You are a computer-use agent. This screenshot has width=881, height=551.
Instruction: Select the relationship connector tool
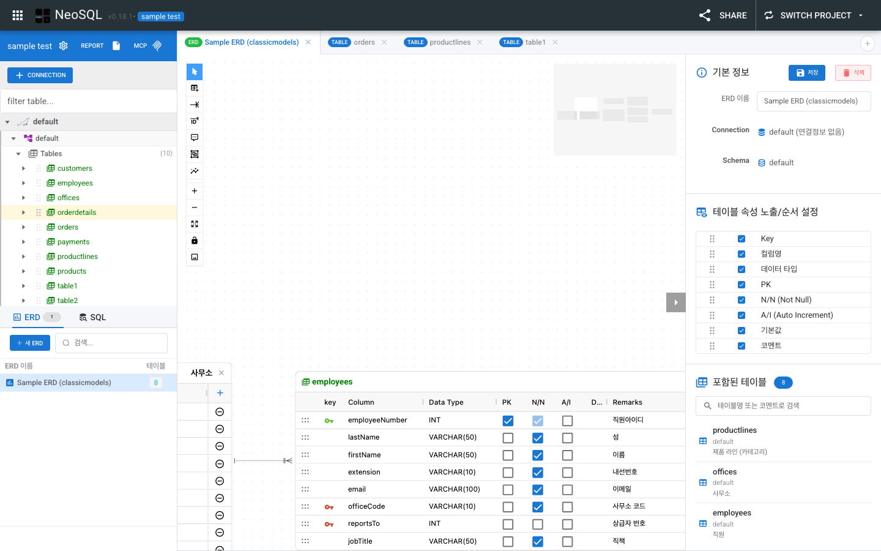click(x=194, y=105)
